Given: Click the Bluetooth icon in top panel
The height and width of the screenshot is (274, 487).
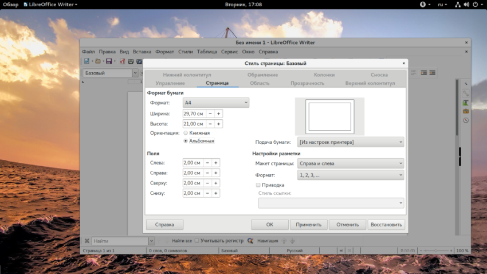Looking at the screenshot, I should coord(424,5).
